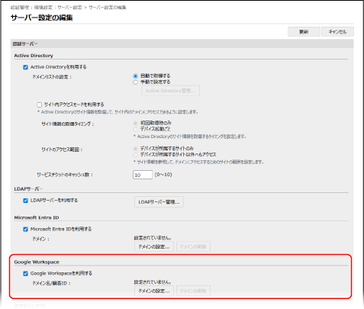
Task: Toggle Microsoft Entra IDを利用する checkbox
Action: coord(25,229)
